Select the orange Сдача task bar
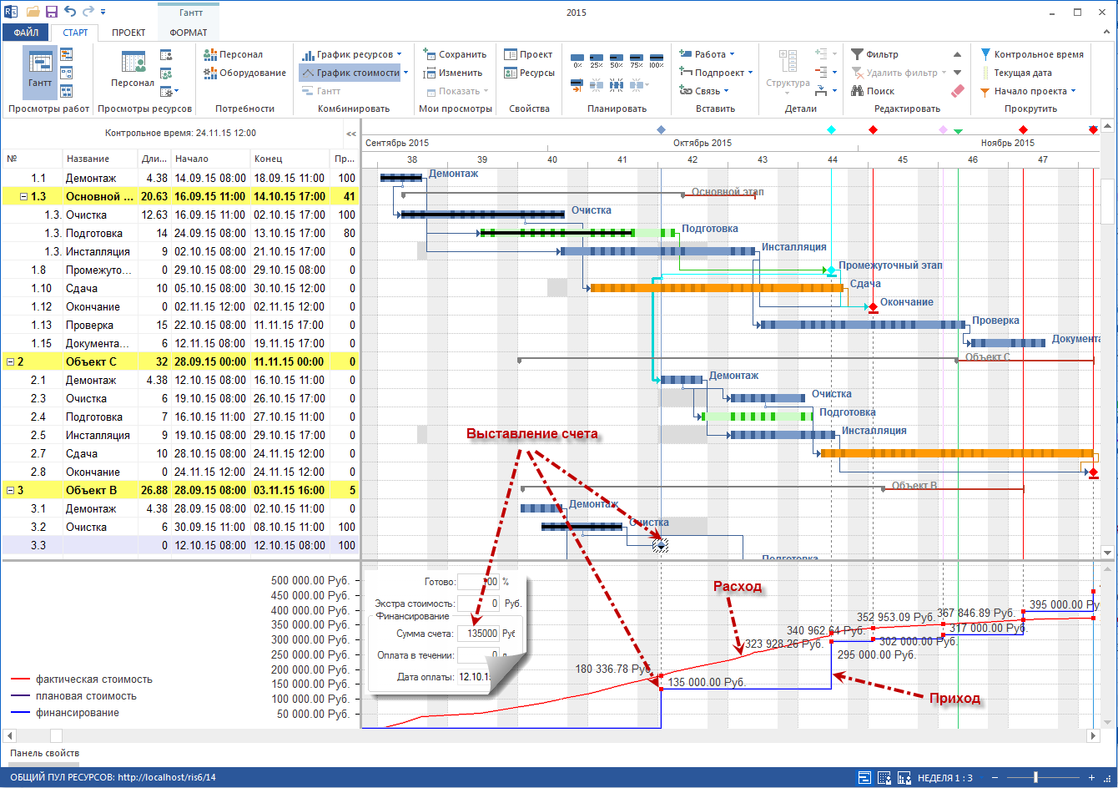1118x788 pixels. click(718, 288)
